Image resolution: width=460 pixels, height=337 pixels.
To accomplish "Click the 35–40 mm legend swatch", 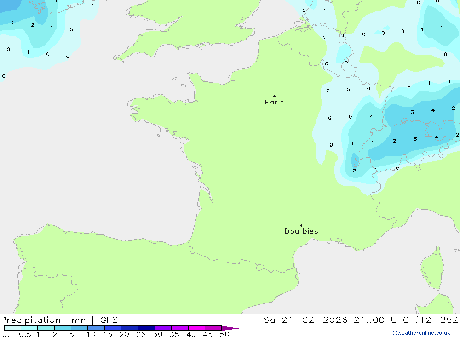I will (x=180, y=328).
